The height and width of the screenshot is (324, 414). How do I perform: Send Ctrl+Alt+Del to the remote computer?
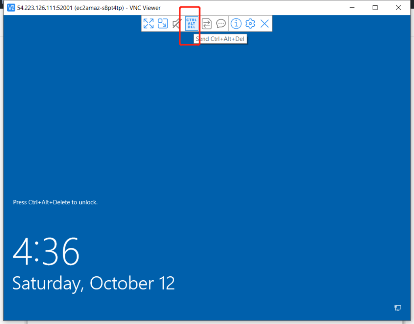pyautogui.click(x=192, y=24)
